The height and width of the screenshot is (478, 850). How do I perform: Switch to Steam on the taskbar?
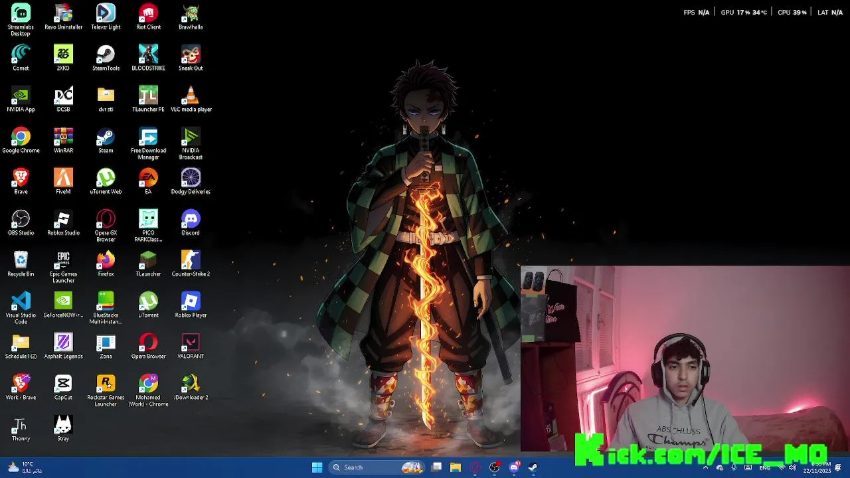[x=533, y=467]
